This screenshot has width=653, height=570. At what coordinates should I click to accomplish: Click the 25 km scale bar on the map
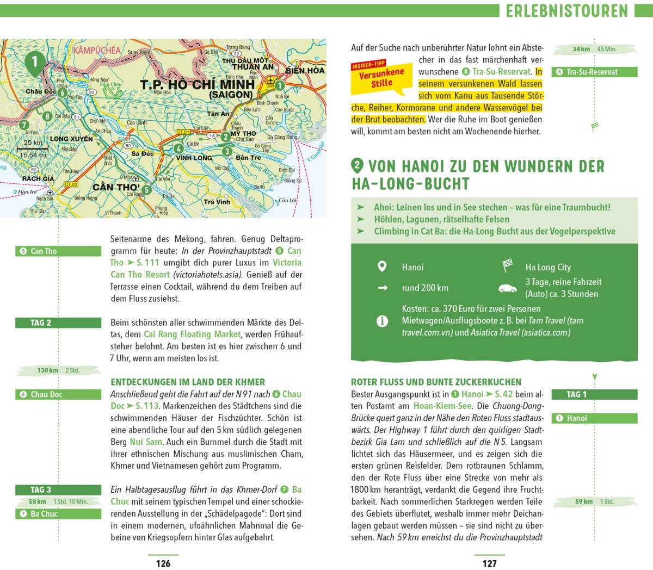[x=32, y=147]
